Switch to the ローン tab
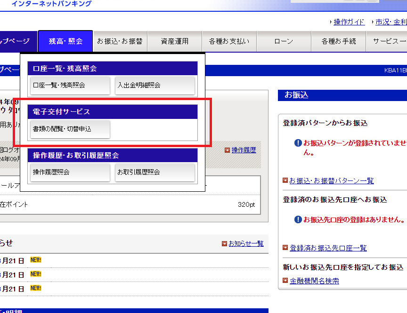The height and width of the screenshot is (313, 407). (x=284, y=41)
